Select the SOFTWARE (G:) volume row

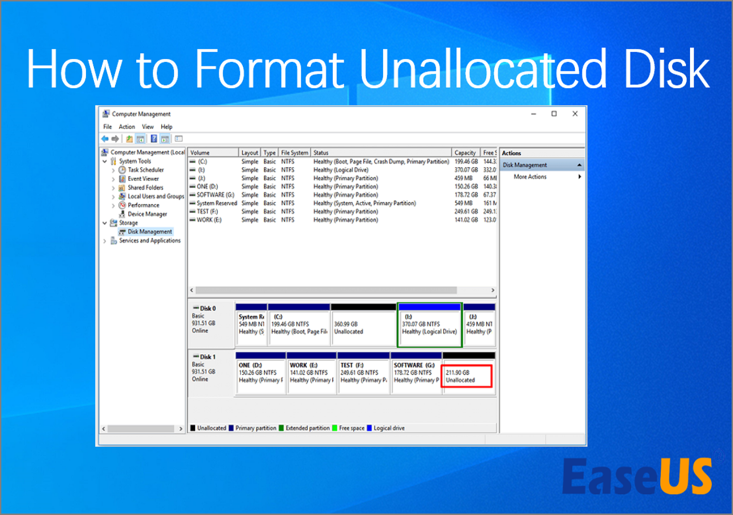(341, 195)
